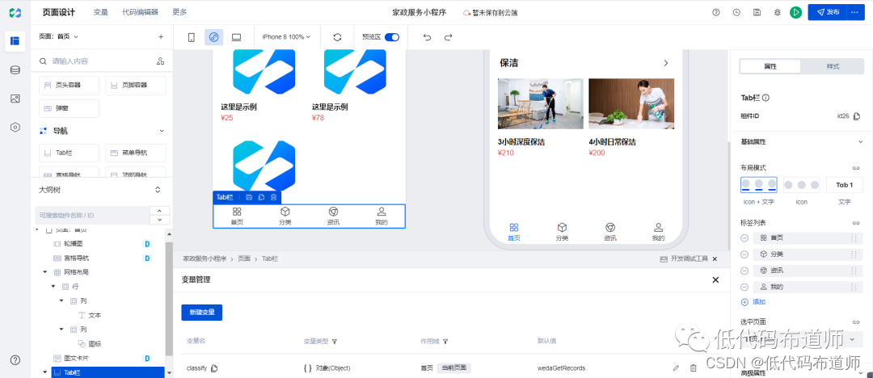This screenshot has width=873, height=378.
Task: Add a new tab with 添加
Action: [x=753, y=302]
